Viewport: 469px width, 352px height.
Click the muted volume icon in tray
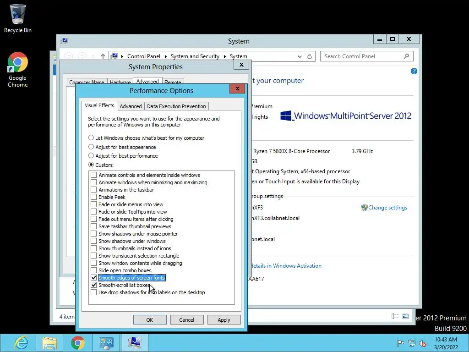click(423, 343)
